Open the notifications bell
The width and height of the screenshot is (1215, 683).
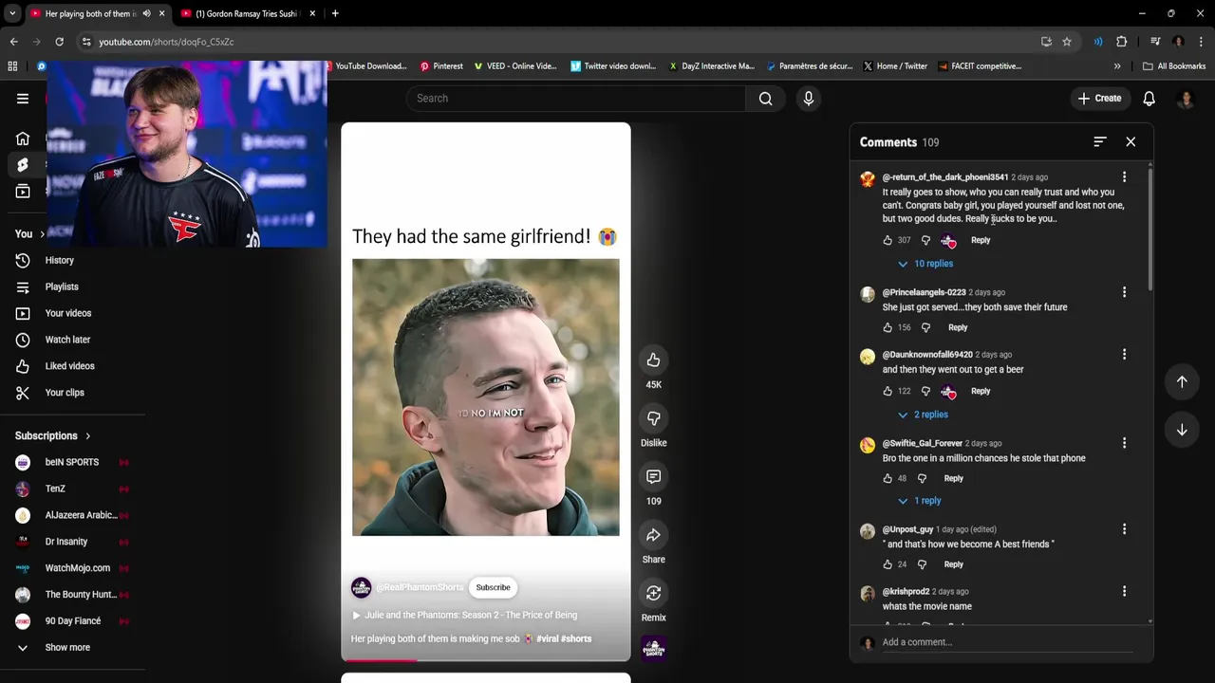click(1149, 99)
